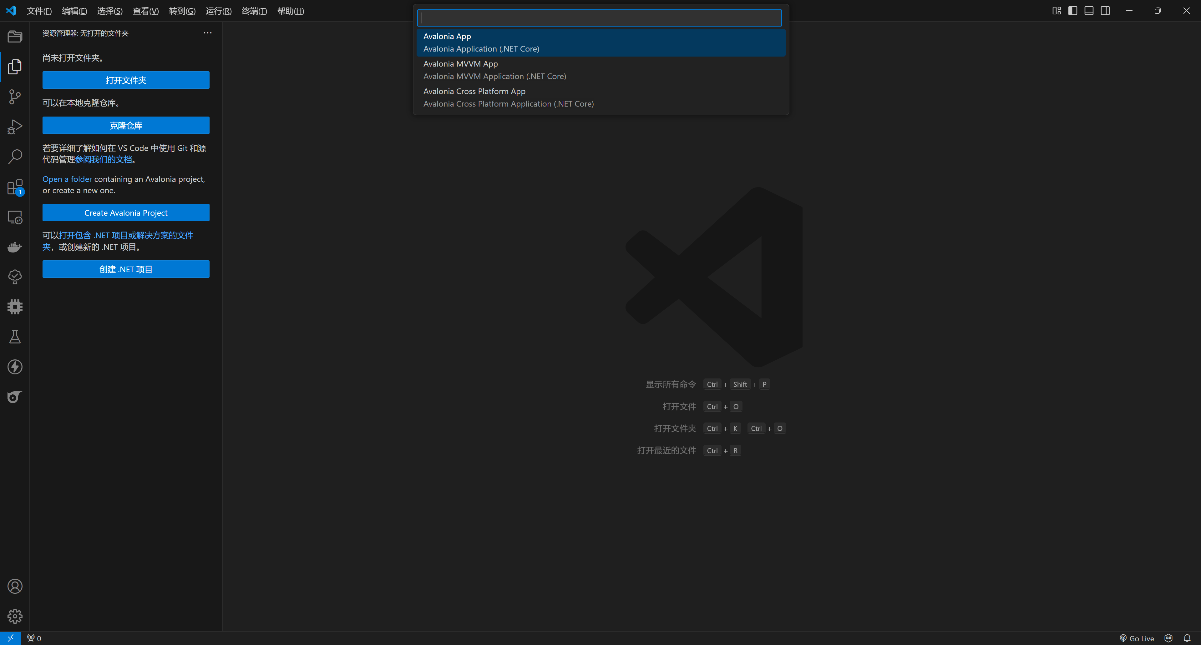Open the Explorer files view icon
The height and width of the screenshot is (645, 1201).
pos(15,67)
